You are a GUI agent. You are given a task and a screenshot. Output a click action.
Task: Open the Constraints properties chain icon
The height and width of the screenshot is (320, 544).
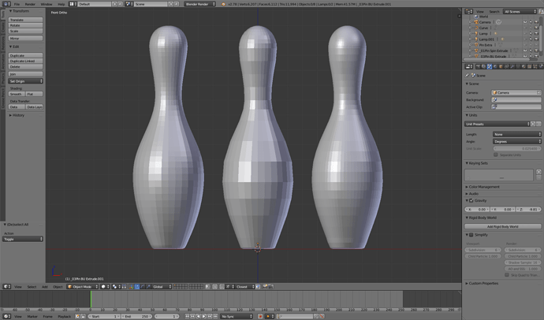(x=506, y=66)
